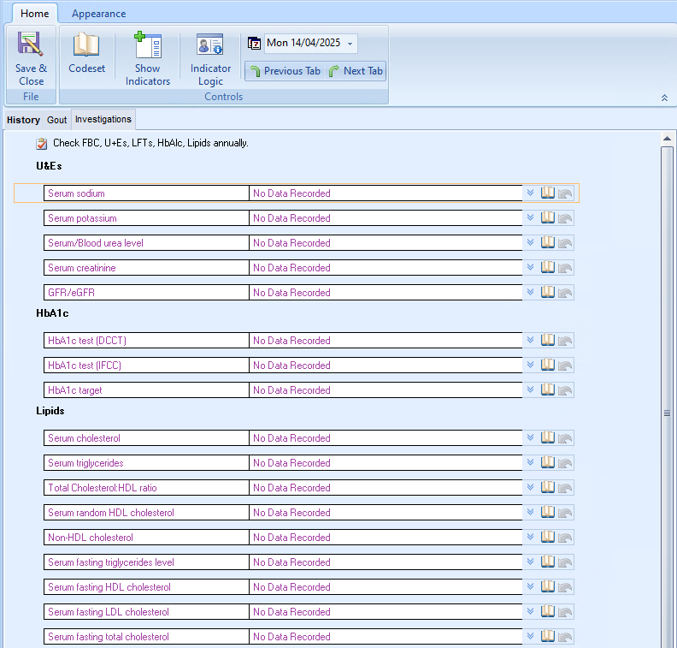Open book icon for HbA1c test (DCCT)
677x648 pixels.
pyautogui.click(x=548, y=340)
